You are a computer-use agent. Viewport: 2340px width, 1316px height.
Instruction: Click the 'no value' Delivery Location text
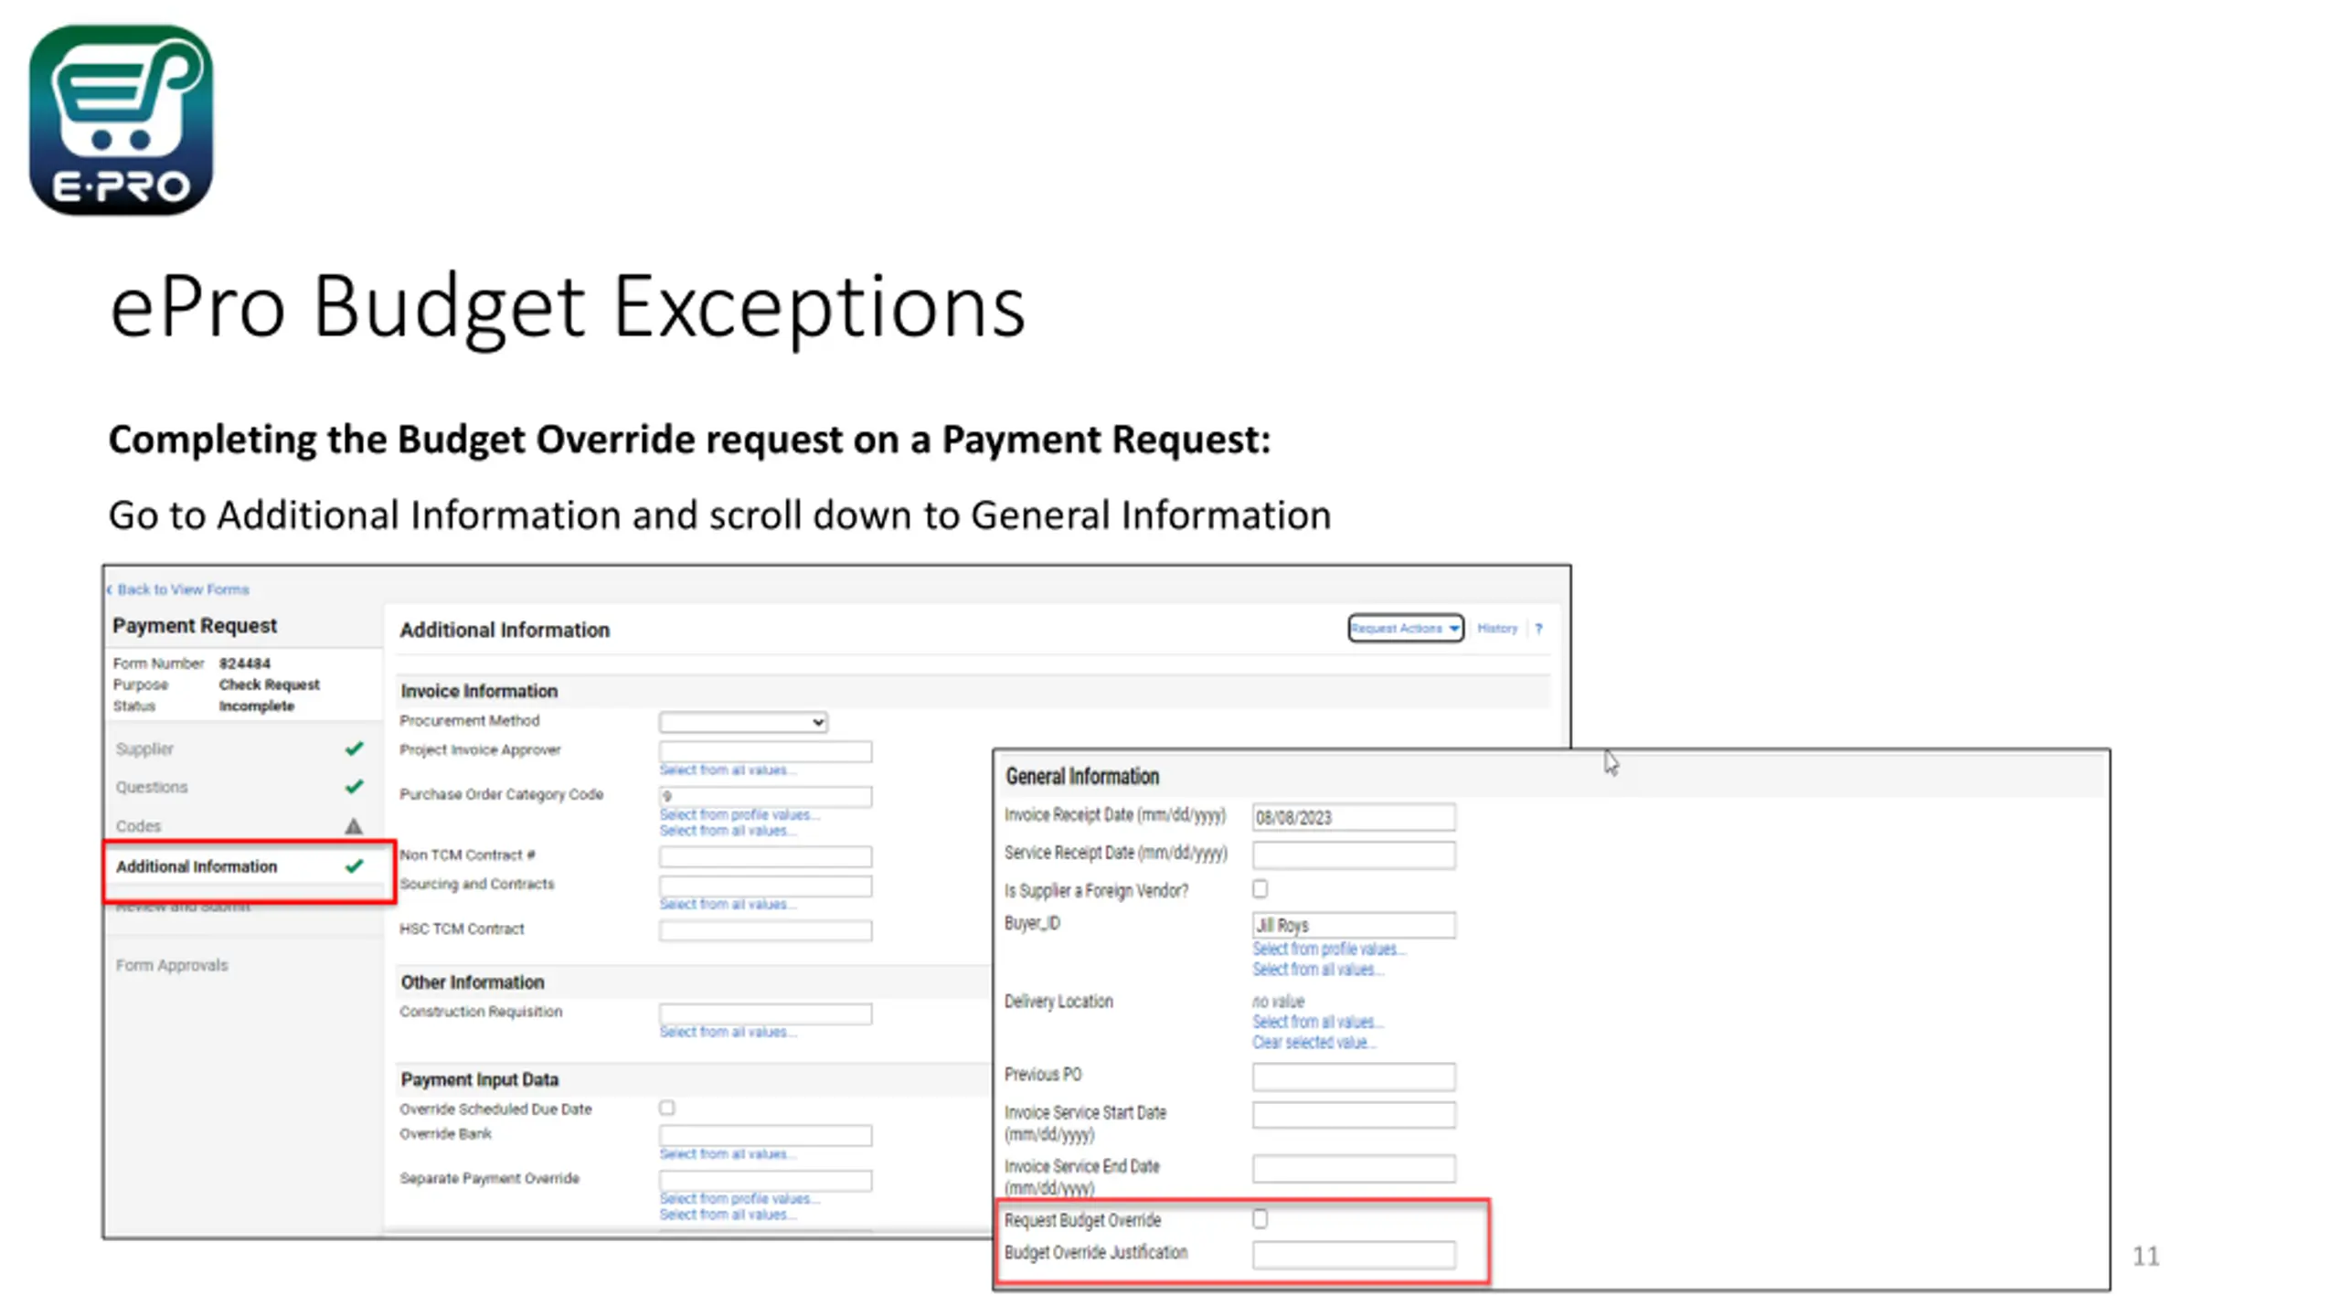[x=1279, y=1002]
